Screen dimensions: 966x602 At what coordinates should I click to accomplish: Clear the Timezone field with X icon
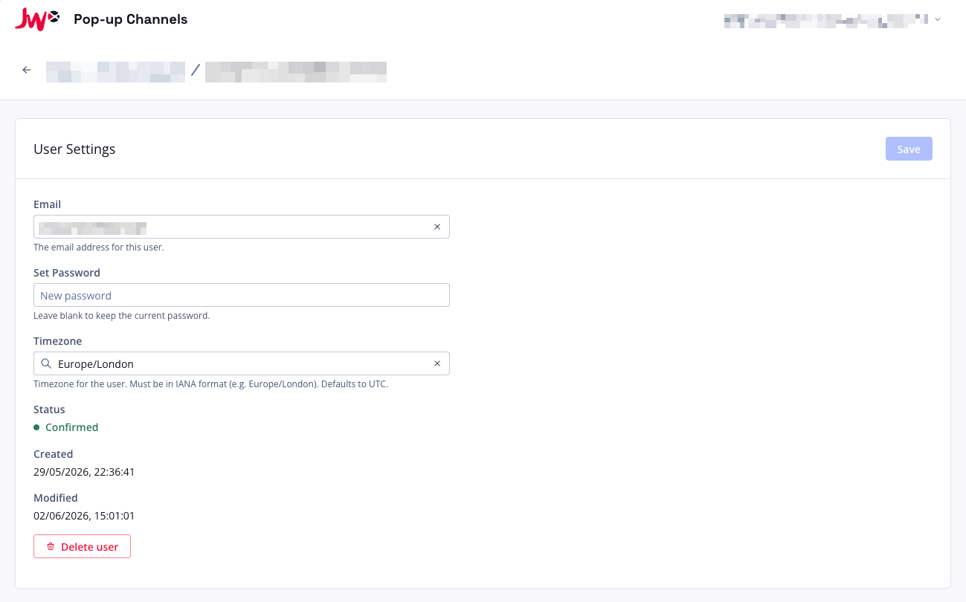click(437, 363)
